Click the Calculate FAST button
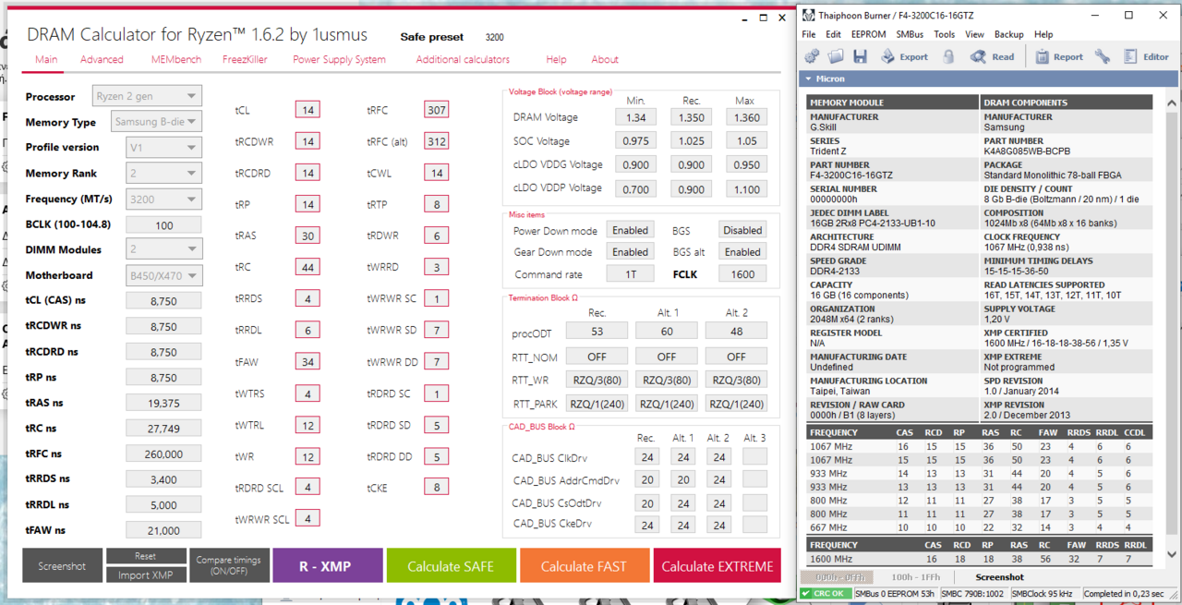Screen dimensions: 1182x605 584,566
